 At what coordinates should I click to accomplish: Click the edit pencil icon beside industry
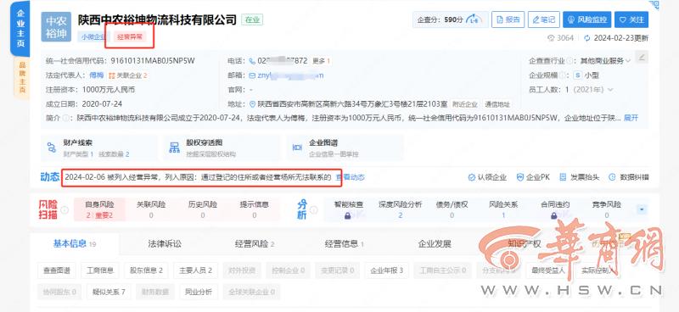pyautogui.click(x=642, y=57)
